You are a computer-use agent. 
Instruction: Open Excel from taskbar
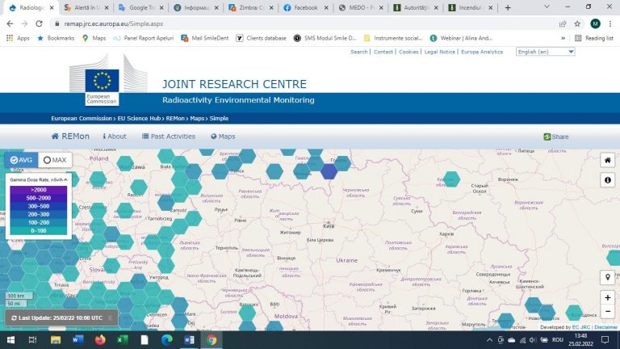pos(122,340)
